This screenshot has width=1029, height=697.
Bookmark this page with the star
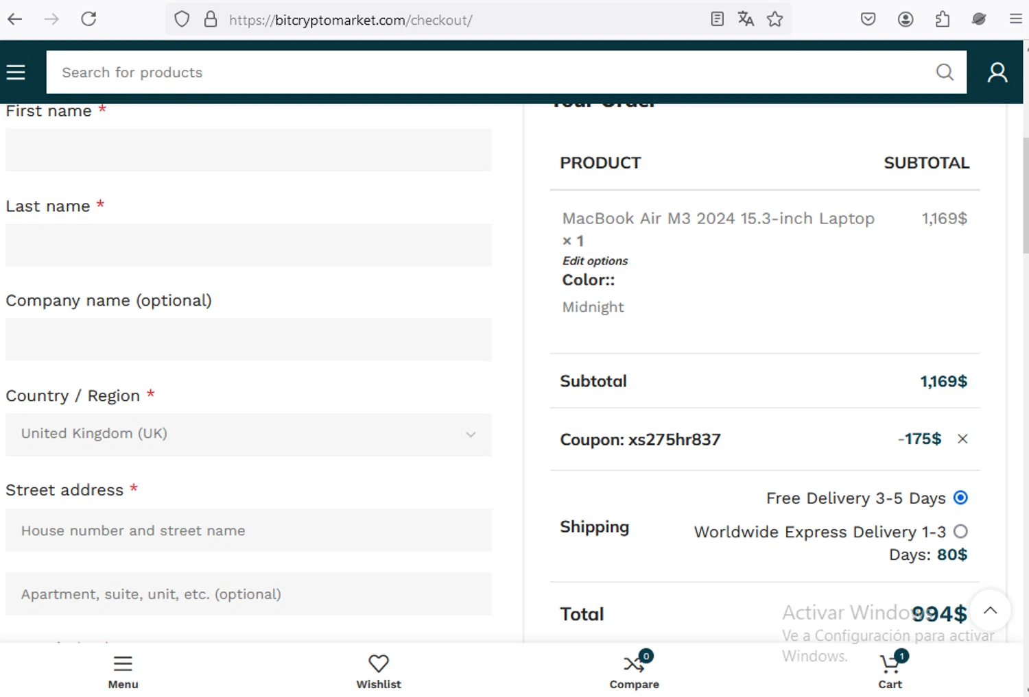(x=775, y=19)
